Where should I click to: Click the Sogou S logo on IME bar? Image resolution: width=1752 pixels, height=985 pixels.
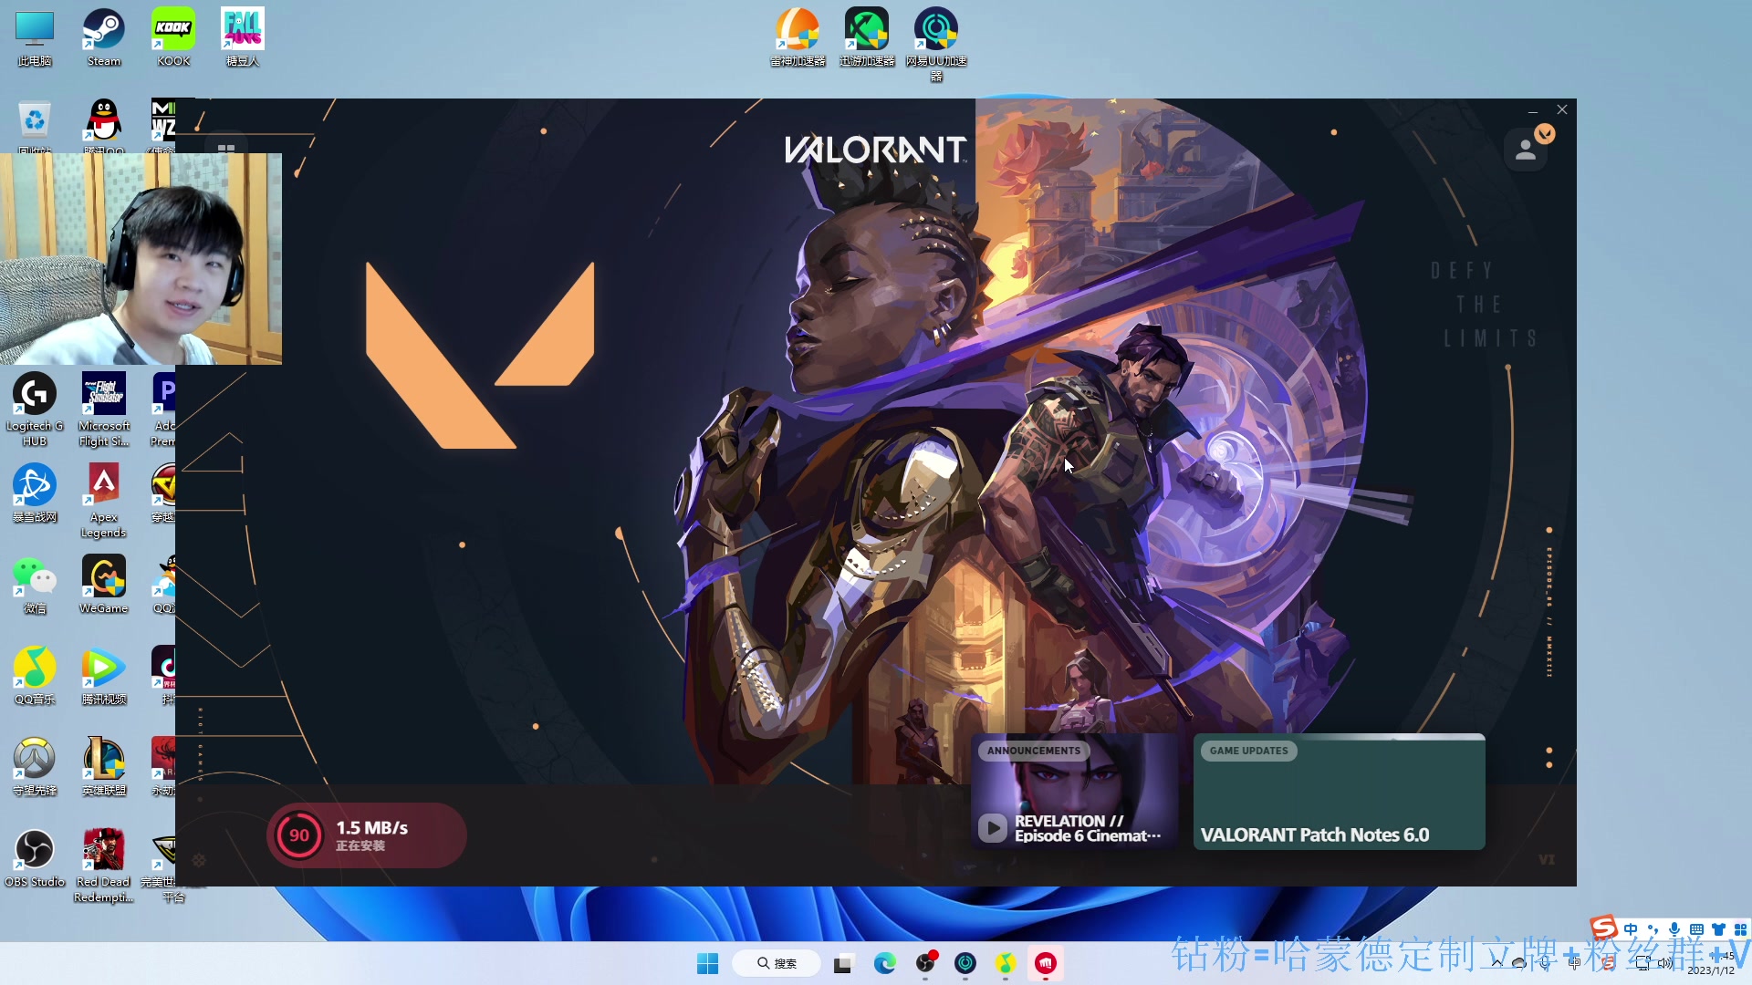click(x=1604, y=928)
